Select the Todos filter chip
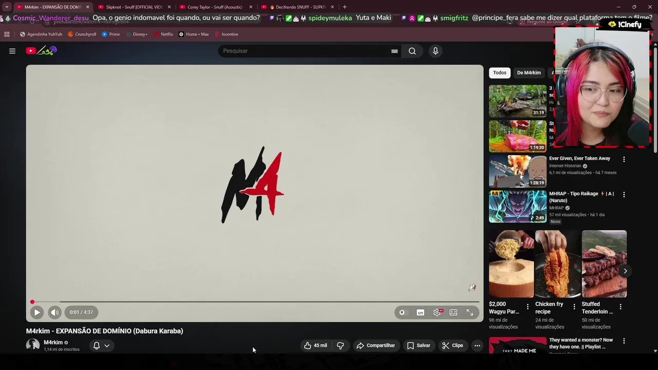This screenshot has width=658, height=370. pos(500,72)
